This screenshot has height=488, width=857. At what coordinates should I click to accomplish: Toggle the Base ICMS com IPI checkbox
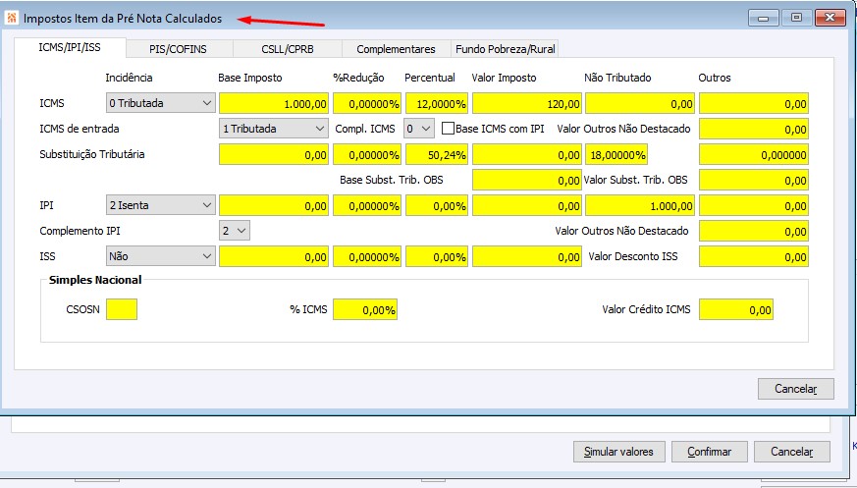pyautogui.click(x=449, y=129)
